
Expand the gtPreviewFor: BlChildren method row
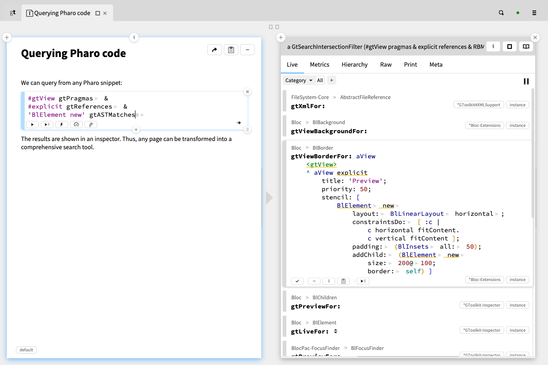tap(407, 302)
